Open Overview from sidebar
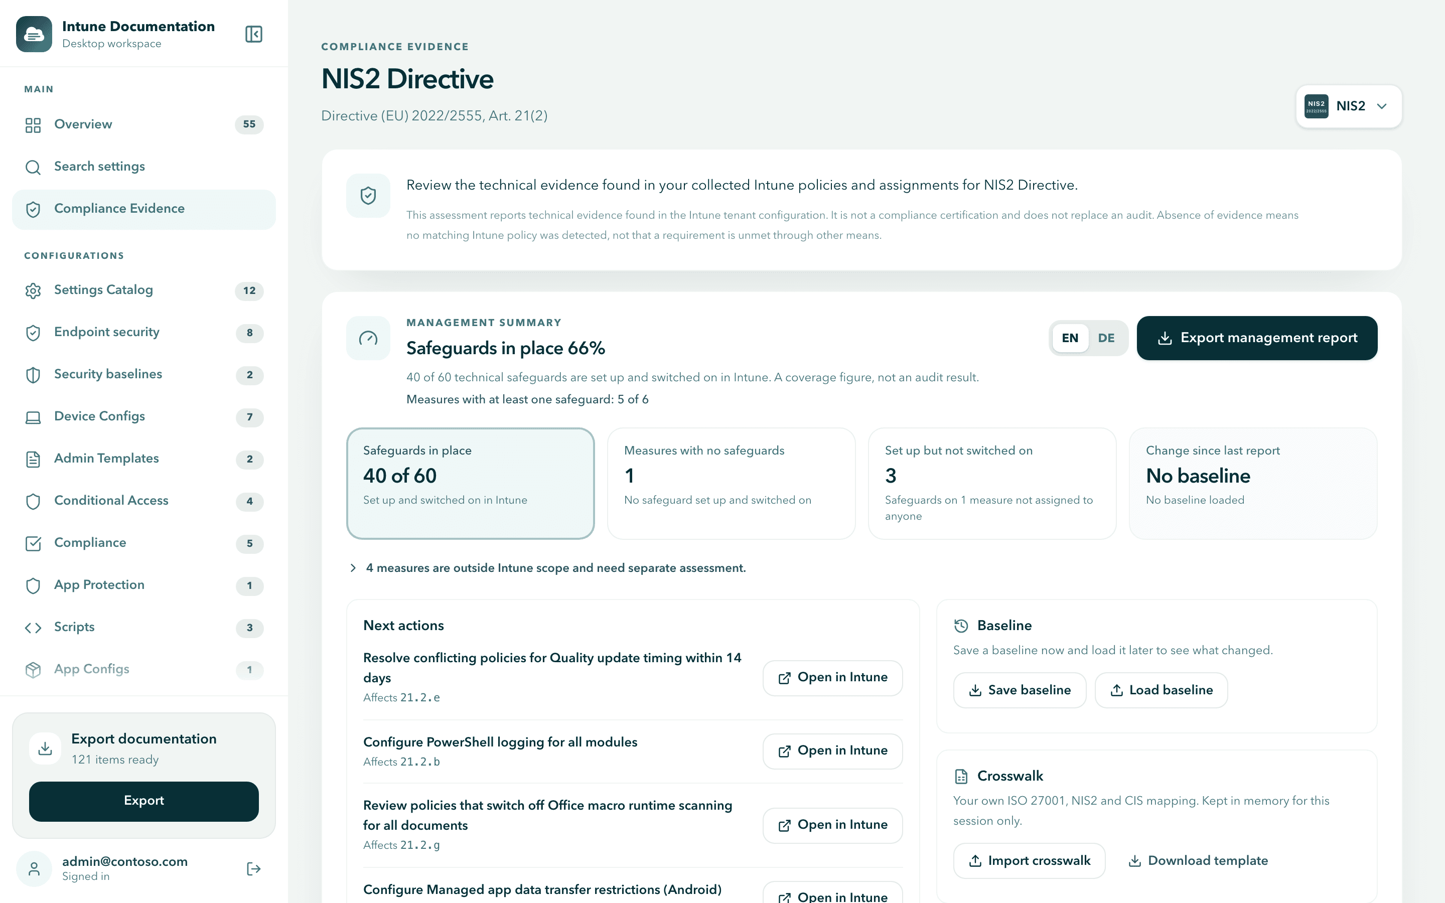The image size is (1445, 903). 144,124
